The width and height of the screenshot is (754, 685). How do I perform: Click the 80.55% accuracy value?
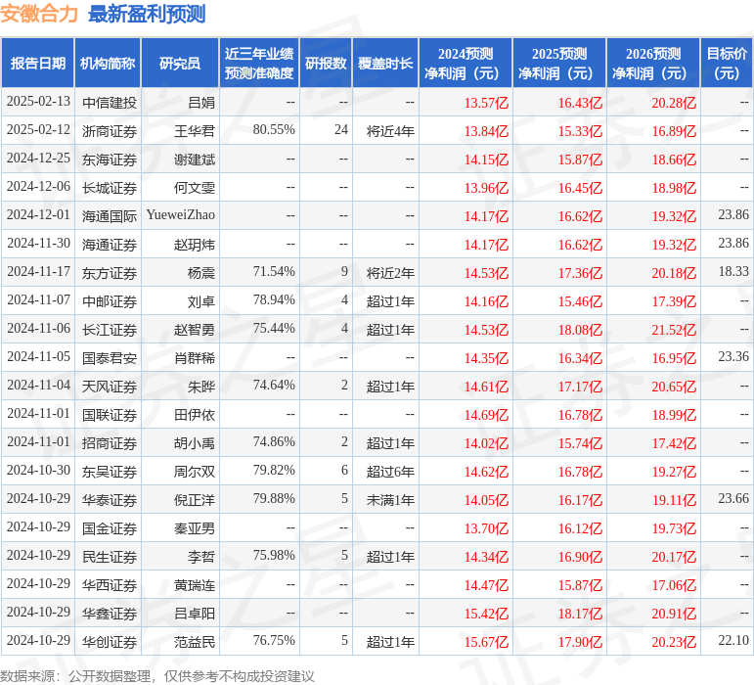(274, 130)
